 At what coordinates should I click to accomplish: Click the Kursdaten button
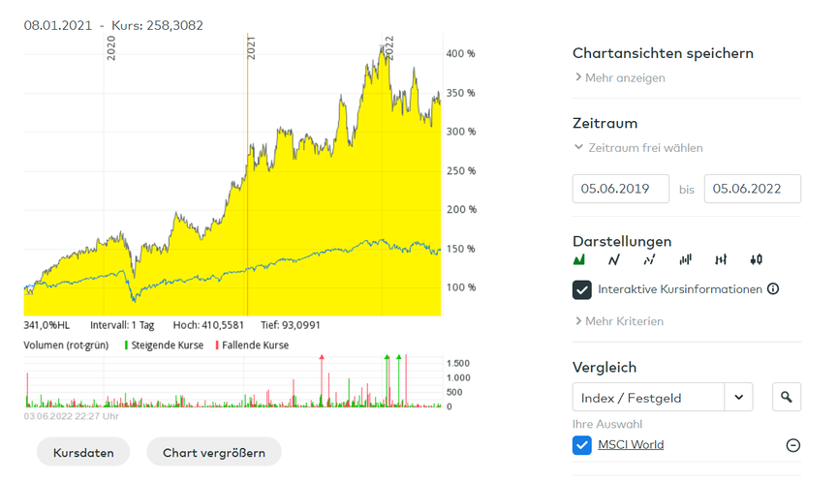(82, 452)
